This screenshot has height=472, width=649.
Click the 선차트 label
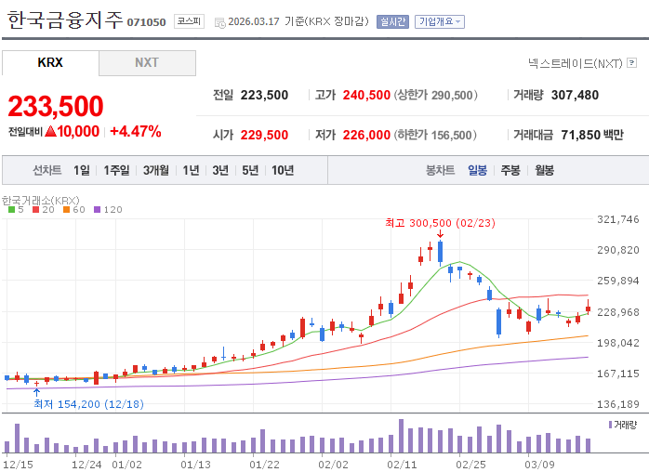(x=47, y=170)
